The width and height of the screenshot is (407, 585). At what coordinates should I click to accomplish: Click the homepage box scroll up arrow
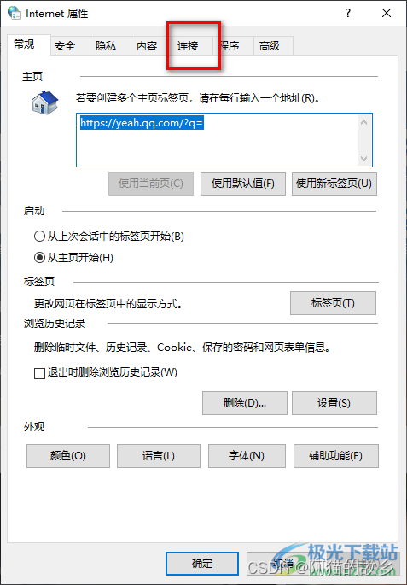coord(364,122)
